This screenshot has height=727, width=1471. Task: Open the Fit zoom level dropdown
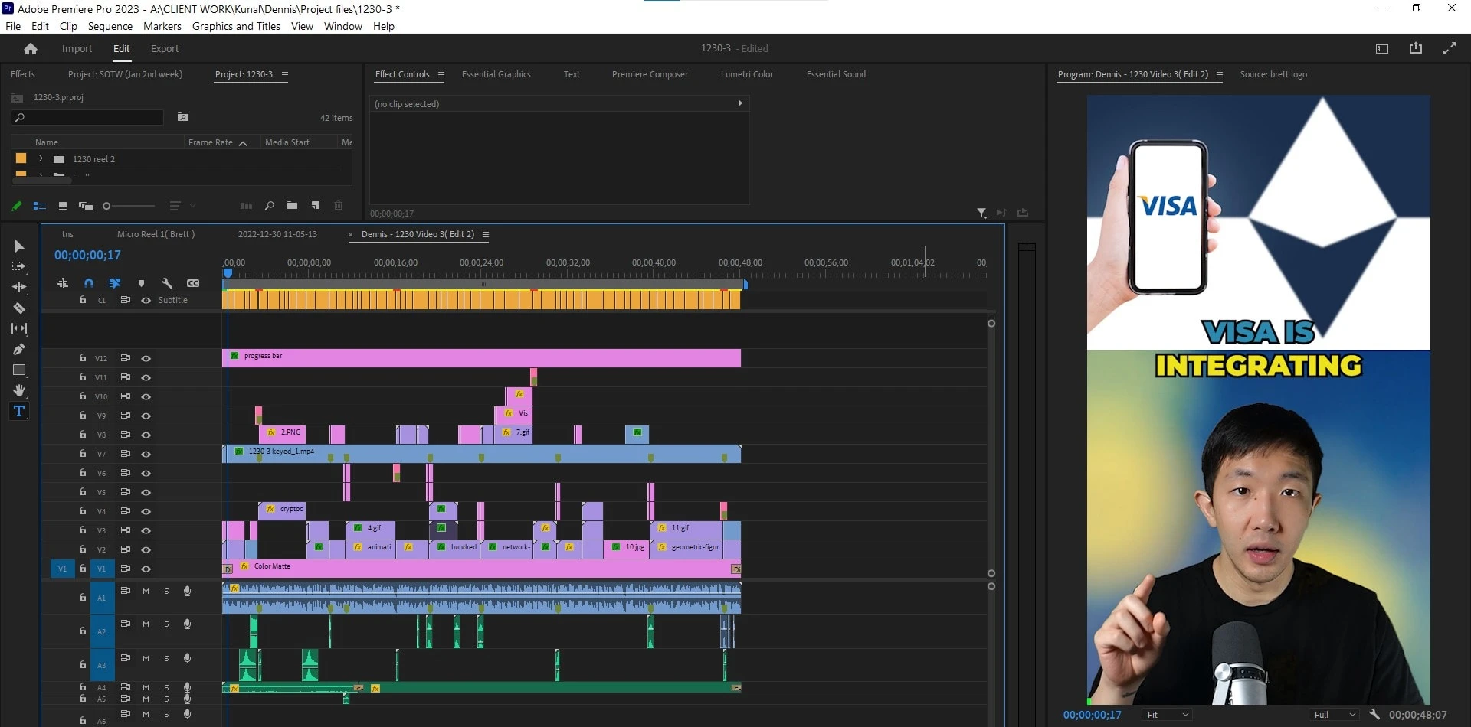pyautogui.click(x=1168, y=714)
